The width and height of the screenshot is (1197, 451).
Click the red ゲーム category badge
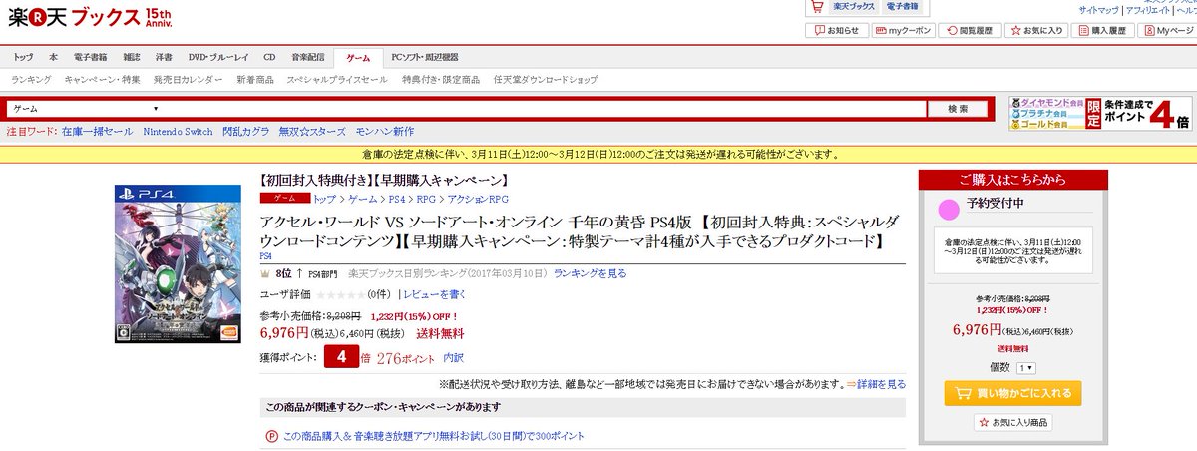pyautogui.click(x=283, y=200)
